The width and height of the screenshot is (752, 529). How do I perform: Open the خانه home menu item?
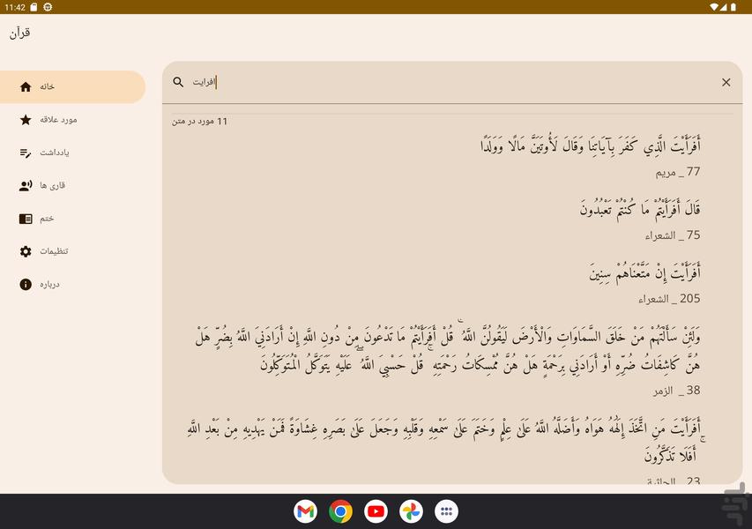72,86
